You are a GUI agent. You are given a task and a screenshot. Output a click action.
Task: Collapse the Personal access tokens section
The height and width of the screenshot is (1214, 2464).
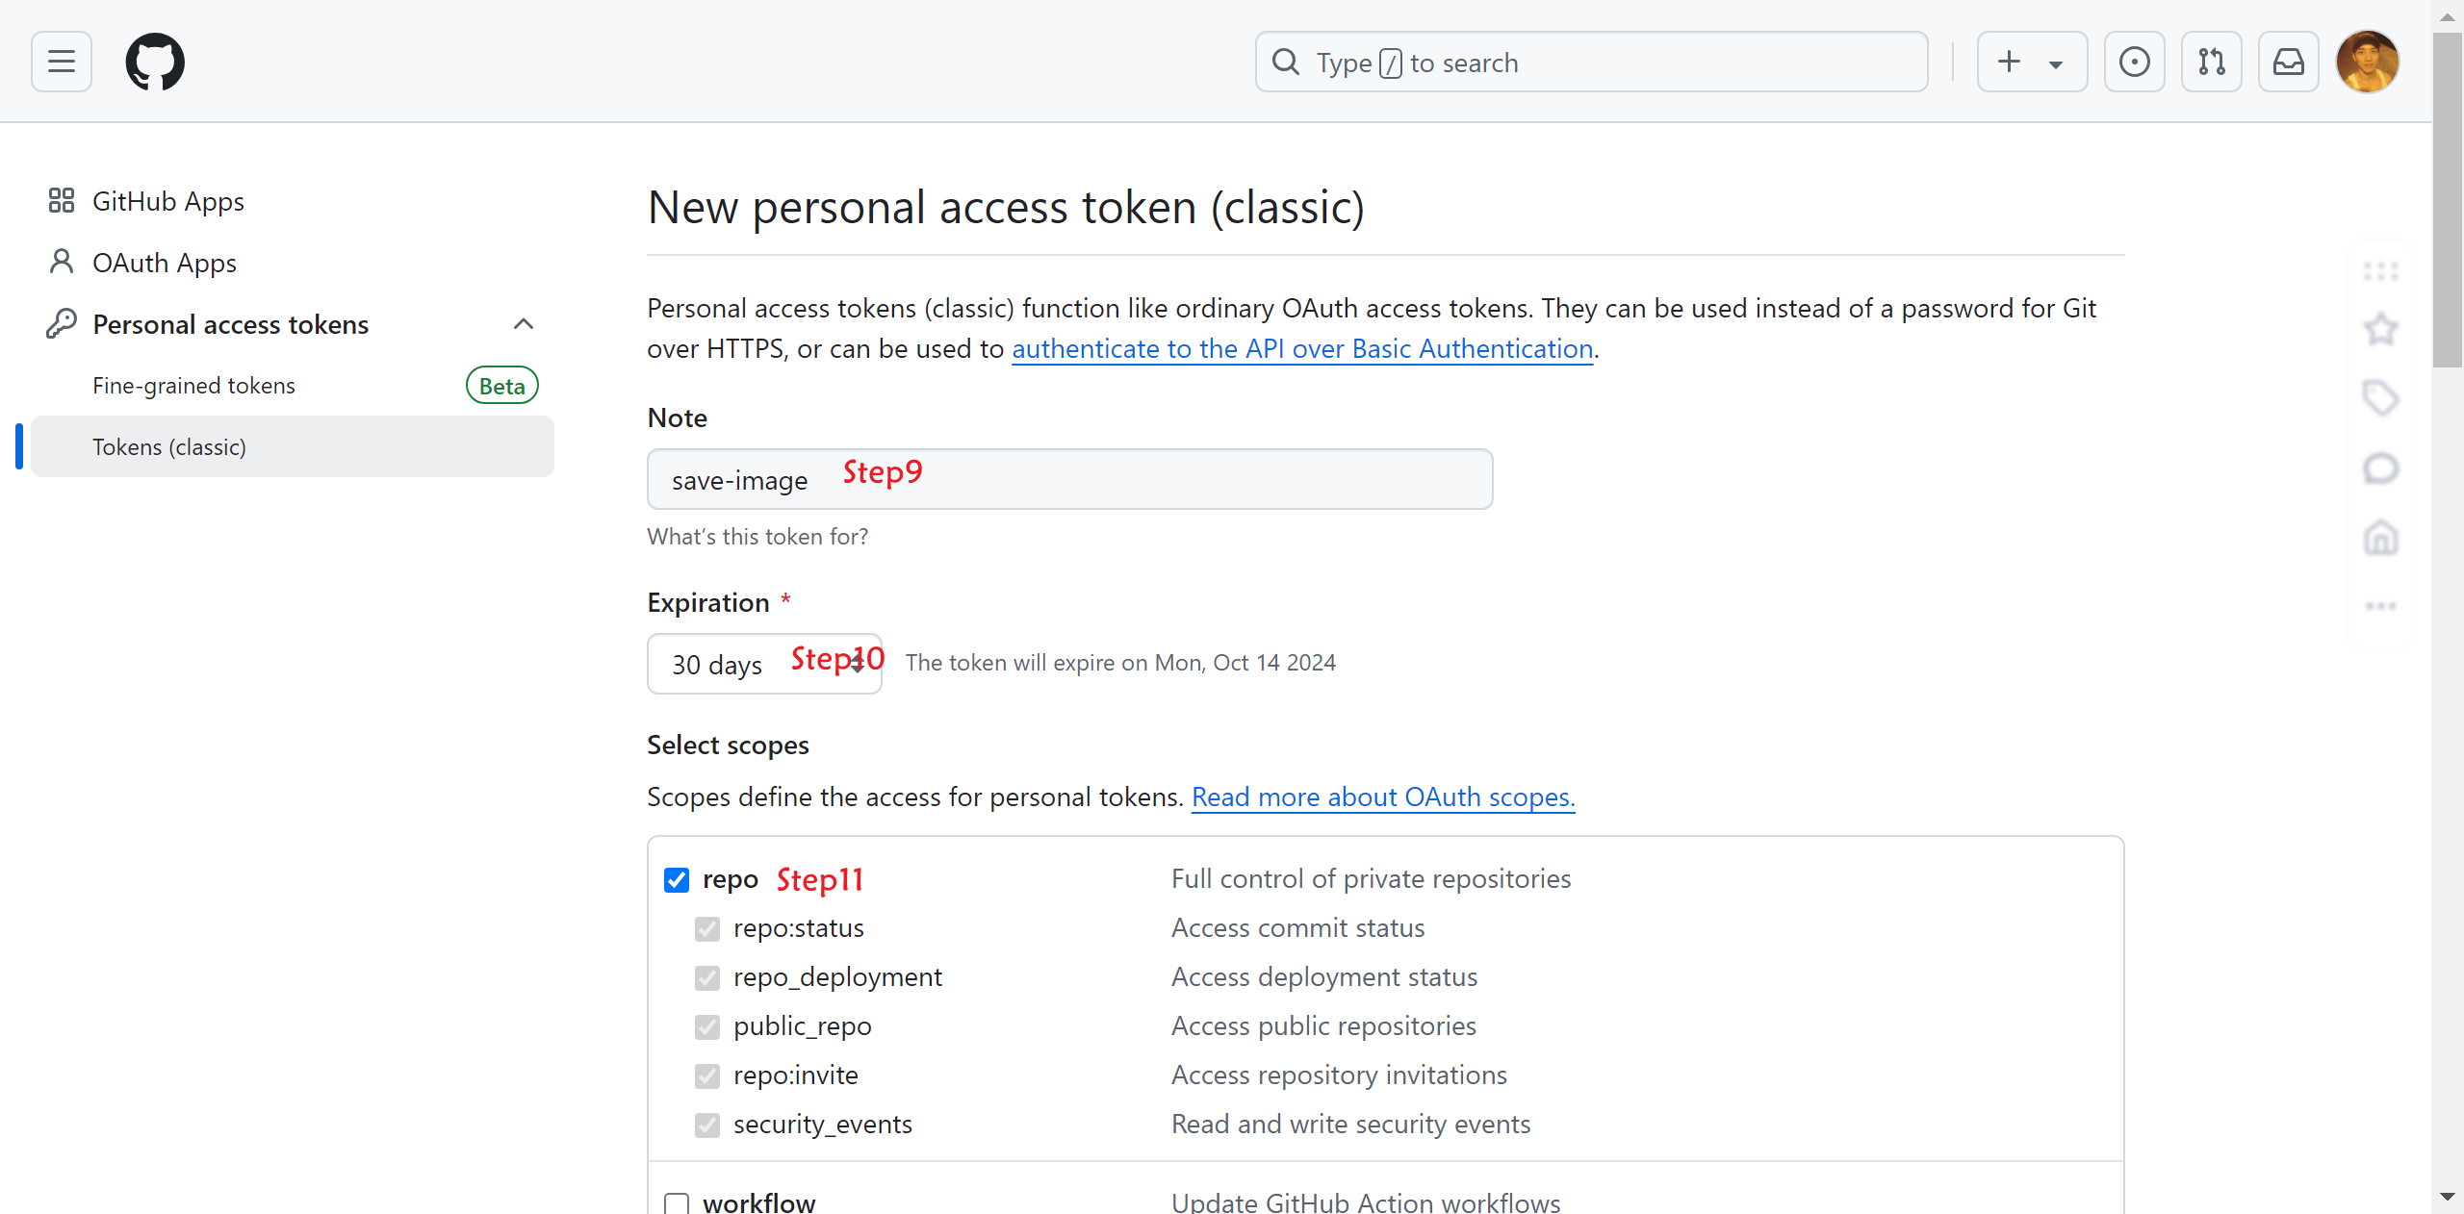click(x=523, y=324)
